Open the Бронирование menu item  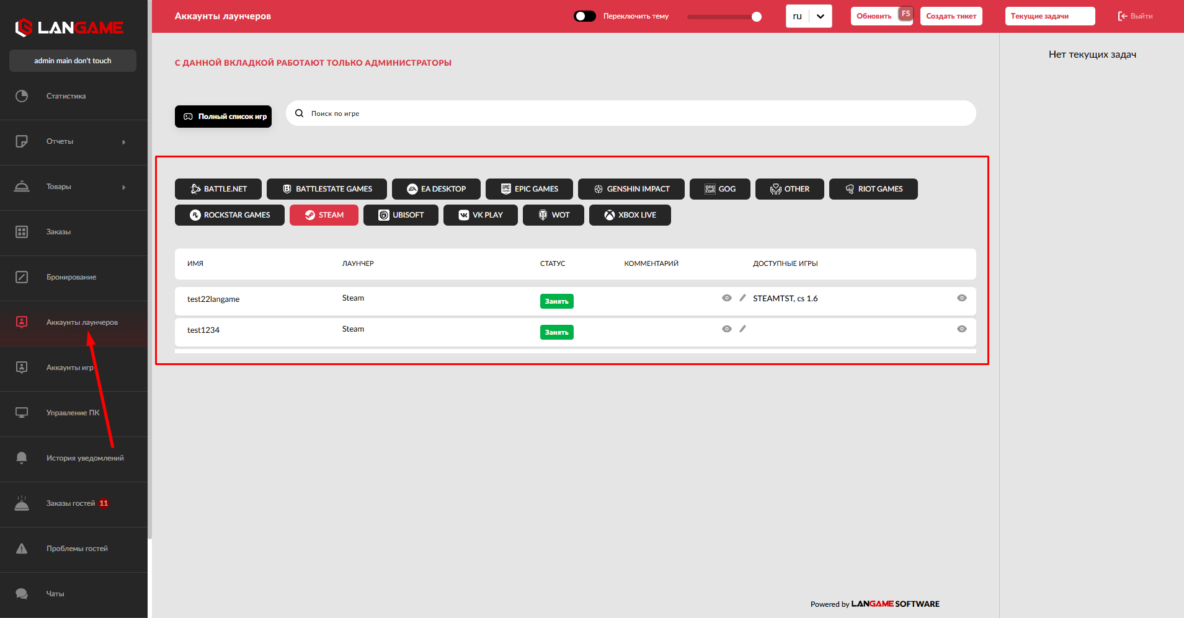click(74, 277)
